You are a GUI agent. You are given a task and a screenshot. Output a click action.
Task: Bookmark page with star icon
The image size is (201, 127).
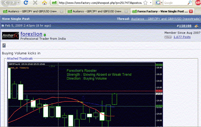145,3
